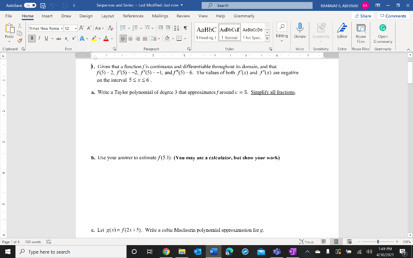Click the Paste clipboard icon
This screenshot has width=413, height=258.
[10, 29]
